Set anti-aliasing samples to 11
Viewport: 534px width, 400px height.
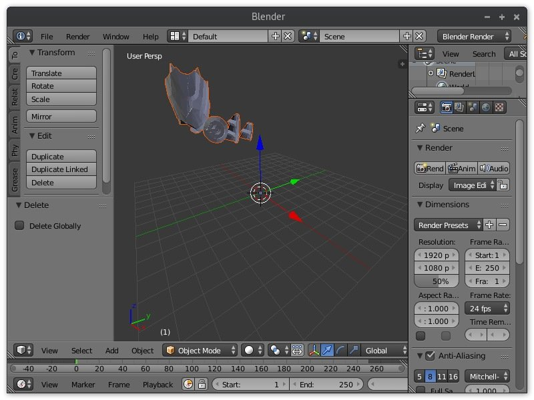click(441, 376)
